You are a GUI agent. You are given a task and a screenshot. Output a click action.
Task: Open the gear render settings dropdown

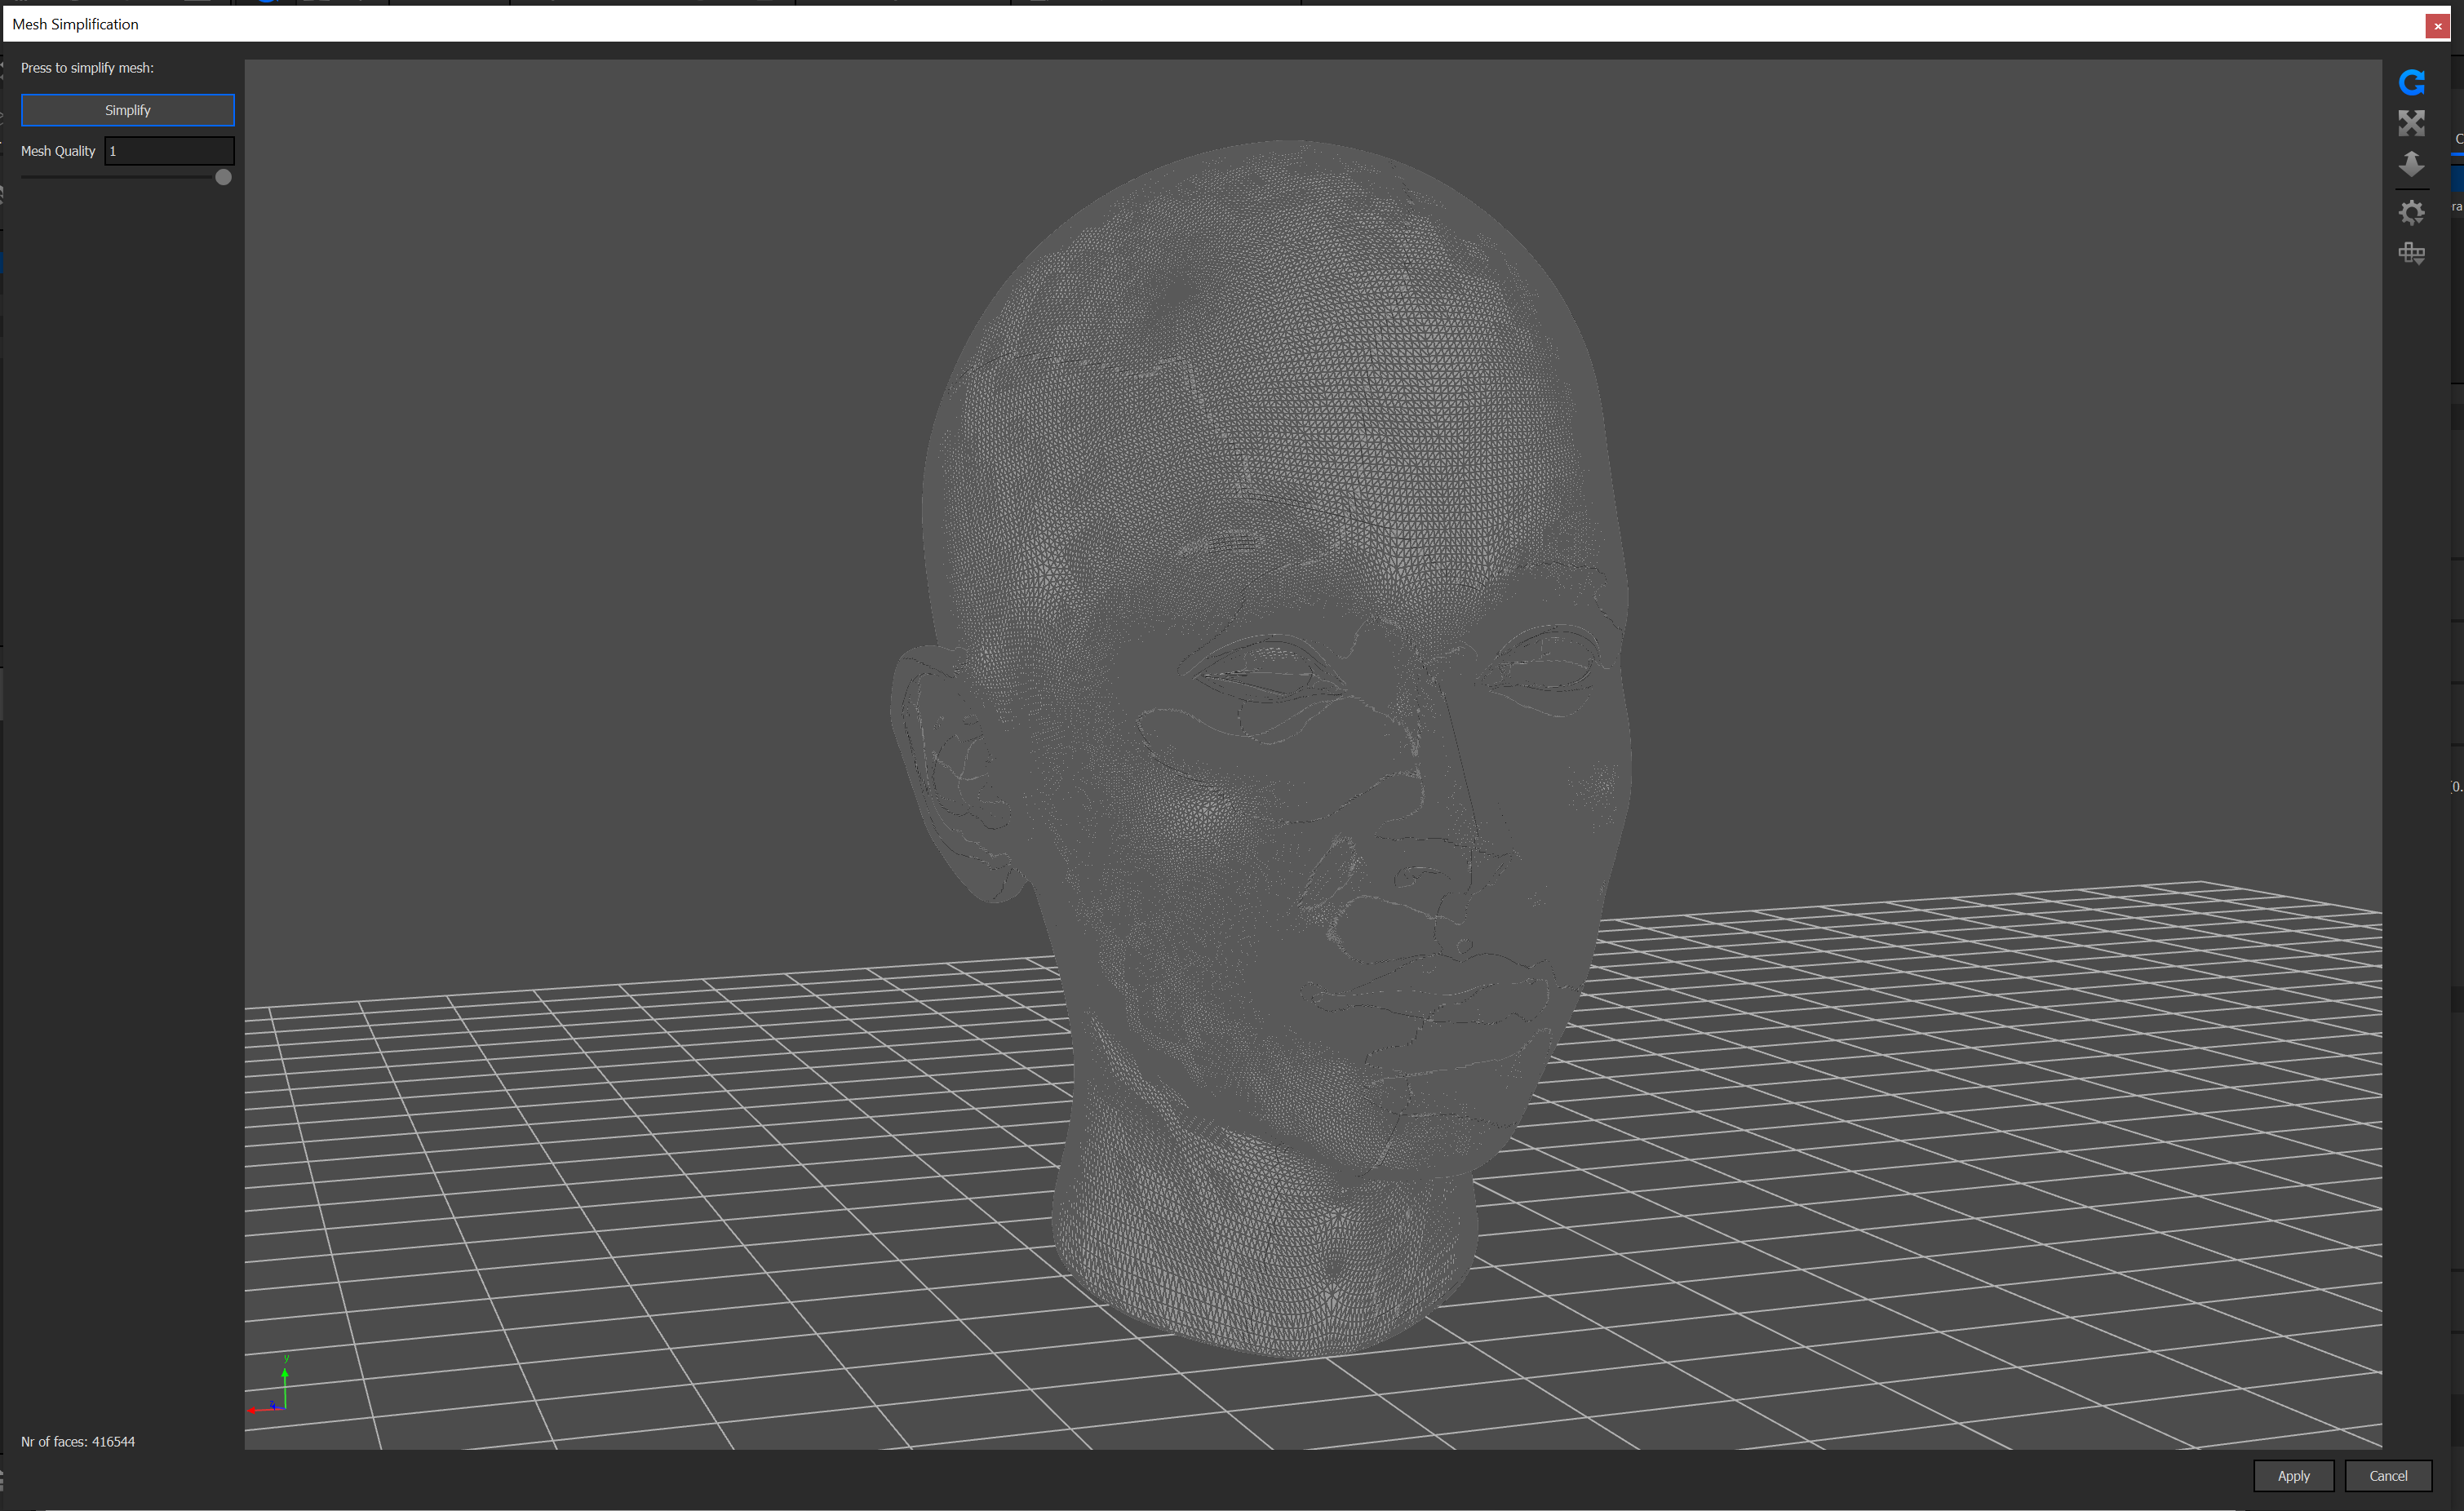(2411, 212)
